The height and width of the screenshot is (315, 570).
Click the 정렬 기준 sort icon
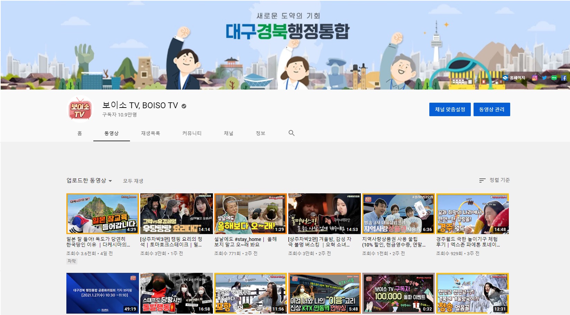pos(482,180)
